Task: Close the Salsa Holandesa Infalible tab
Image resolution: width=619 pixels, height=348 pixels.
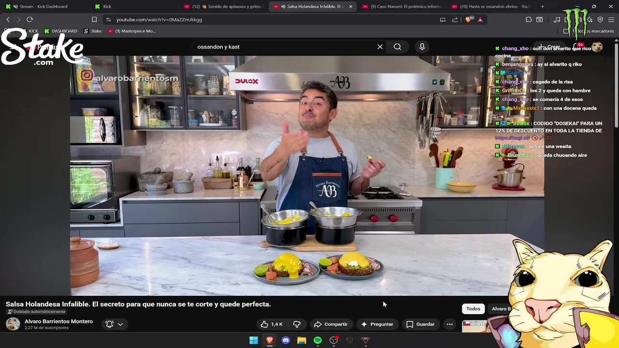Action: 351,6
